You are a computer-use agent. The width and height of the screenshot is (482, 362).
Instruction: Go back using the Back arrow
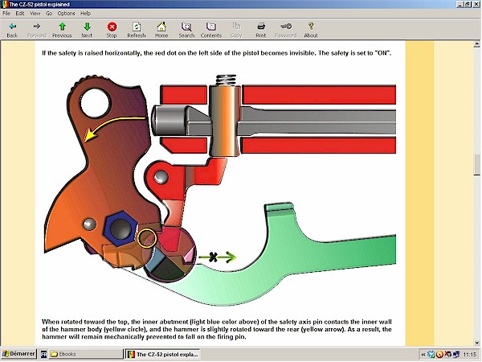point(12,30)
